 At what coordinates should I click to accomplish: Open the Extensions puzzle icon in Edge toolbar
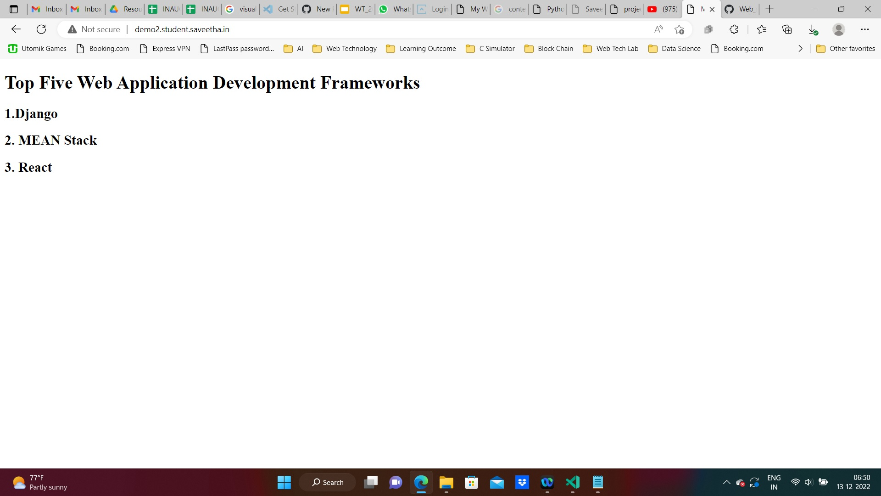733,29
